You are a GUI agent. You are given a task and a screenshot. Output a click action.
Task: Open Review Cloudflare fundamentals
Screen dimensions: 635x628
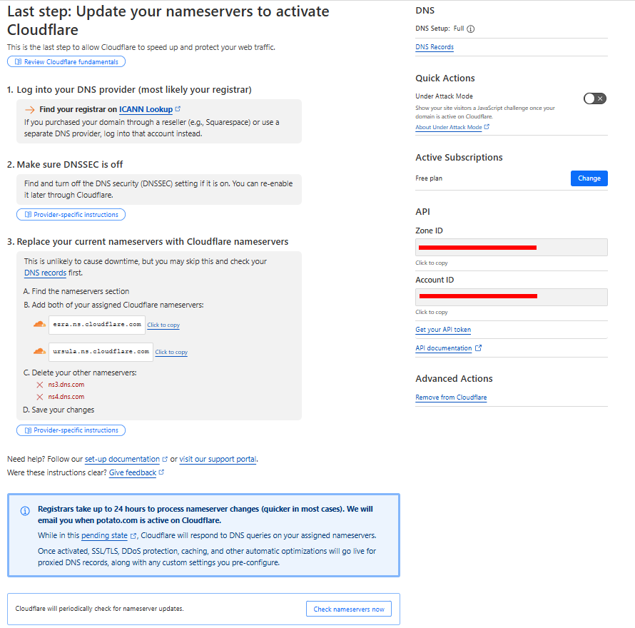[66, 62]
